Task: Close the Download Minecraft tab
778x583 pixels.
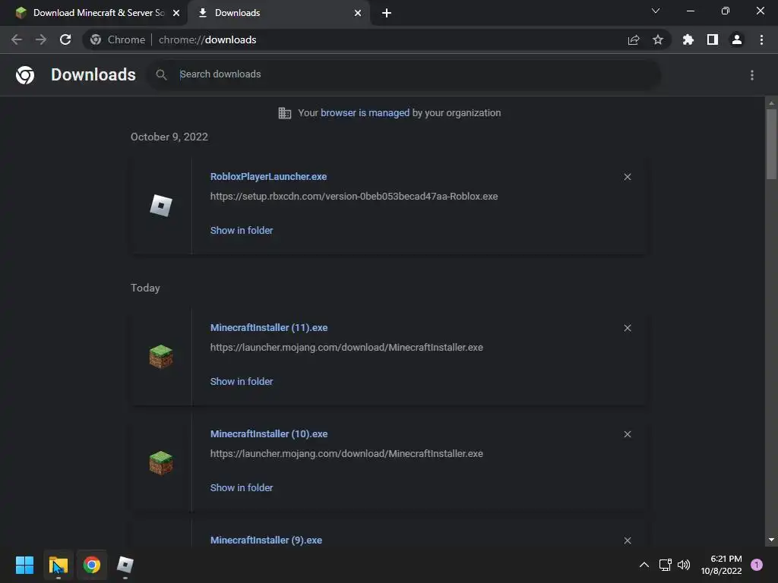Action: pos(176,13)
